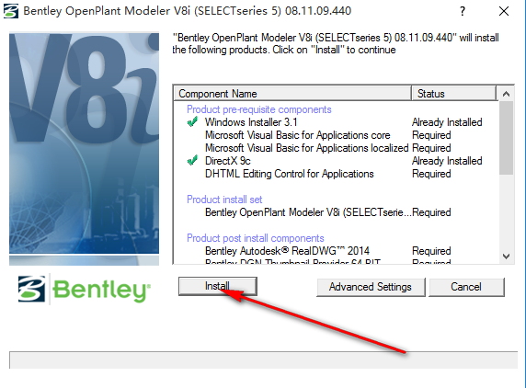Image resolution: width=526 pixels, height=388 pixels.
Task: Open Advanced Settings
Action: coord(371,287)
